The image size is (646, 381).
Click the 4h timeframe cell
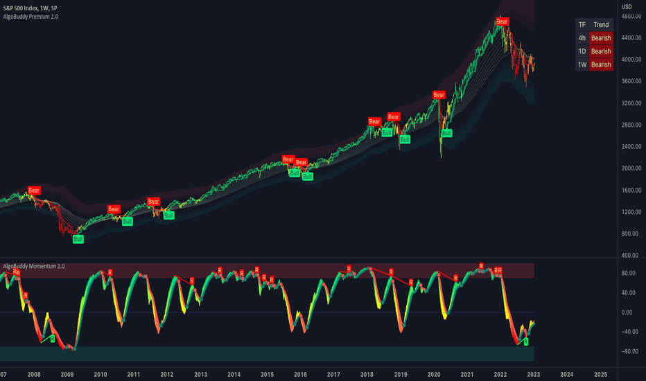(x=582, y=38)
